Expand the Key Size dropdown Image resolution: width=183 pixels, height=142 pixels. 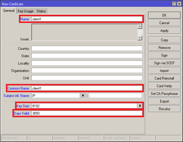(140, 106)
